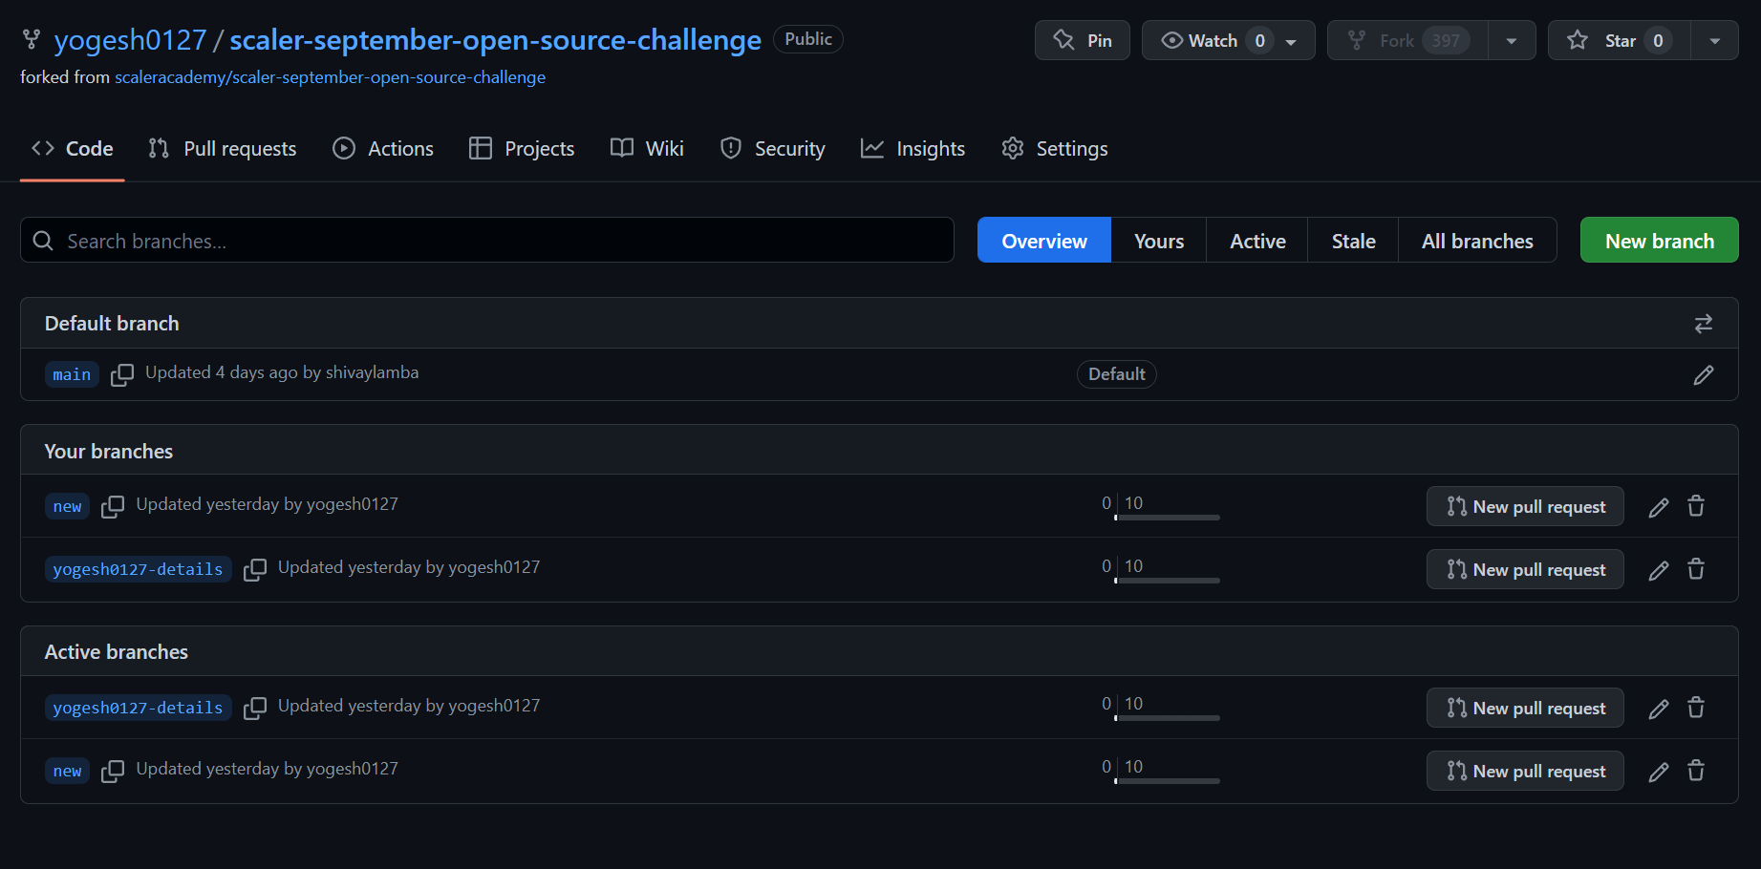Click the copy icon beside yogesh0127-details
The width and height of the screenshot is (1761, 869).
(255, 569)
